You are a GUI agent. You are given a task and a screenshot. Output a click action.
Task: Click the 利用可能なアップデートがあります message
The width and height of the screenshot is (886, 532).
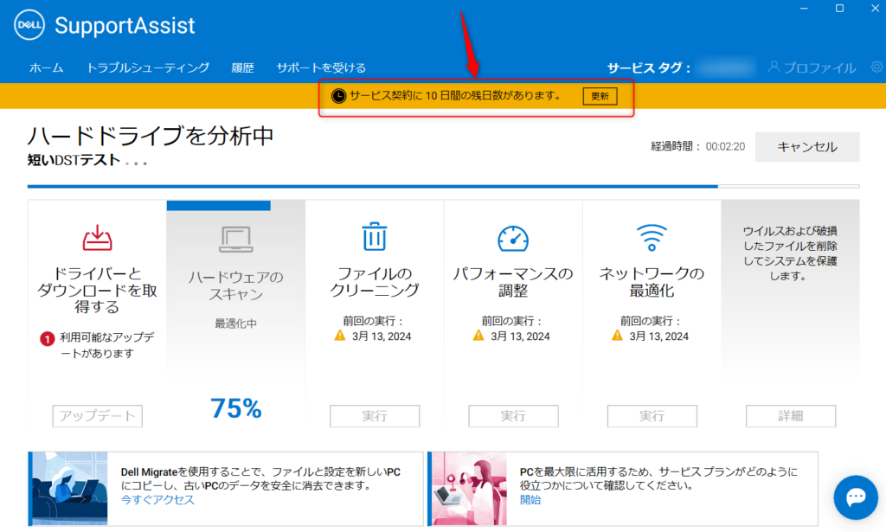click(x=106, y=345)
